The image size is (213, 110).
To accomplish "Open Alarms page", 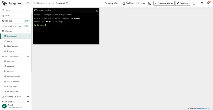I will (x=16, y=41).
